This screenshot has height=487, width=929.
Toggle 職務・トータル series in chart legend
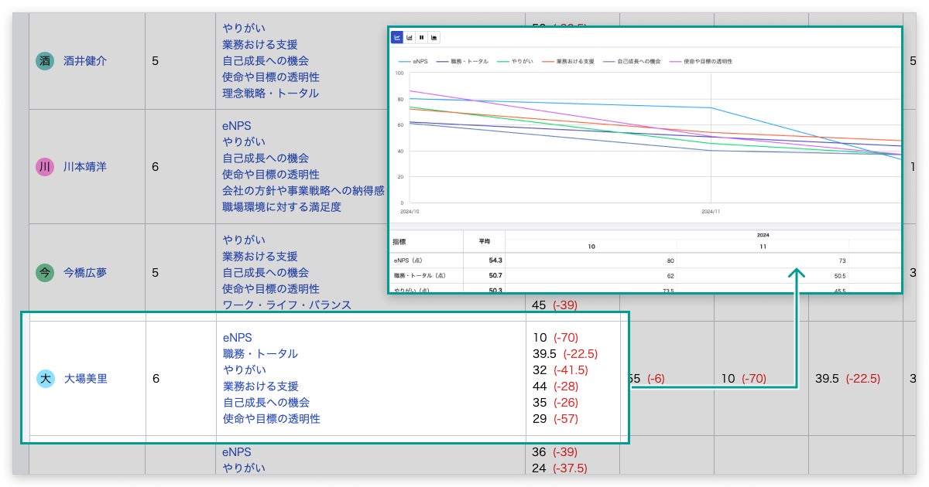pos(464,61)
